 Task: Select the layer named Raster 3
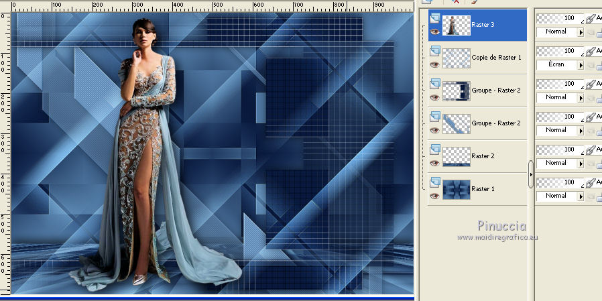483,25
